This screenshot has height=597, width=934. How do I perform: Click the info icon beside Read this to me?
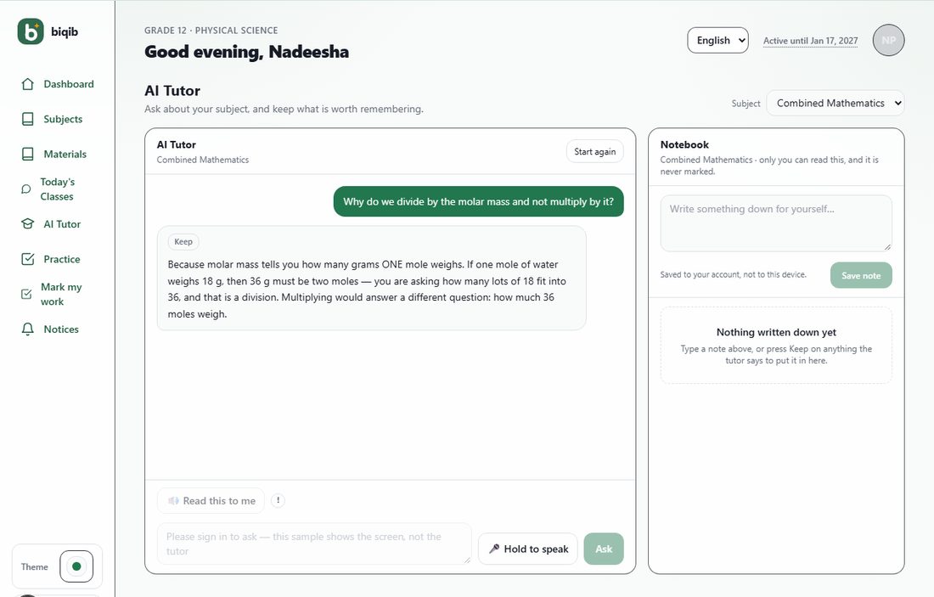[278, 500]
